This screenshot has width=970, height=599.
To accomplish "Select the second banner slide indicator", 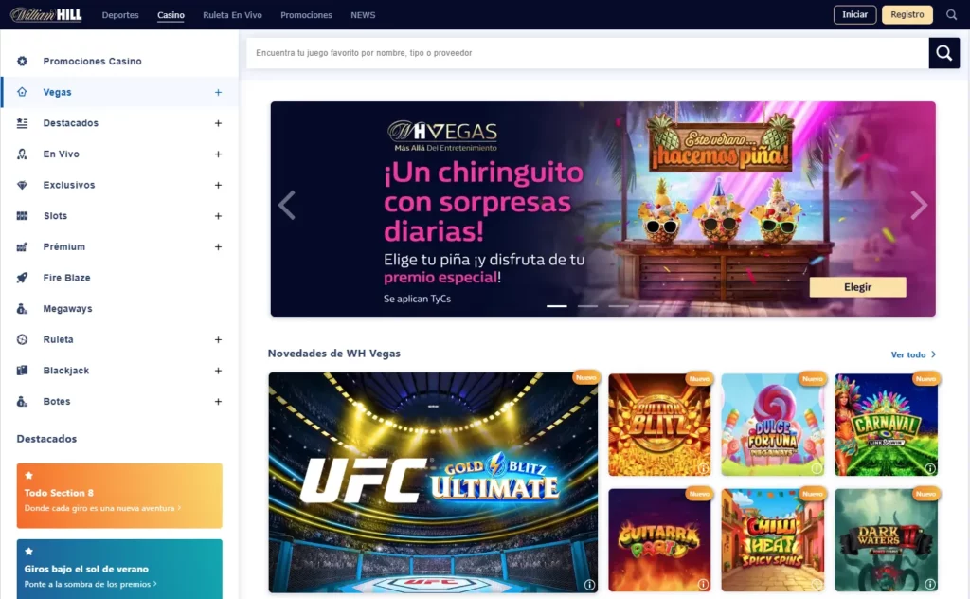I will coord(587,306).
